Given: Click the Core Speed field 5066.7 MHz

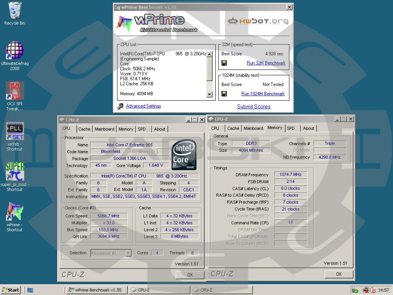Looking at the screenshot, I should click(109, 216).
